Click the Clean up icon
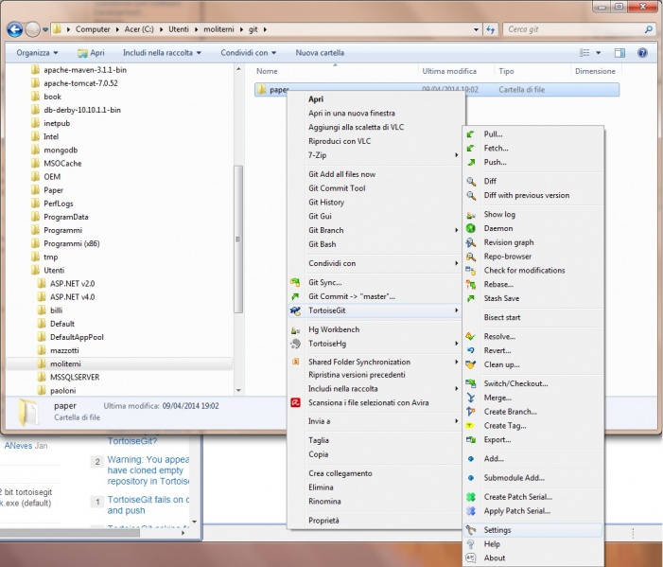The image size is (663, 567). 471,364
